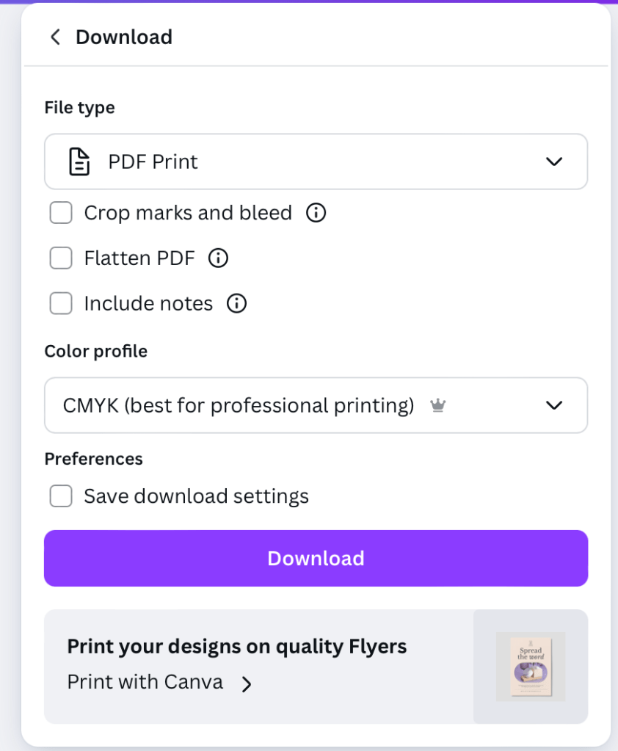Click info icon beside Flatten PDF
The image size is (618, 751).
(218, 258)
